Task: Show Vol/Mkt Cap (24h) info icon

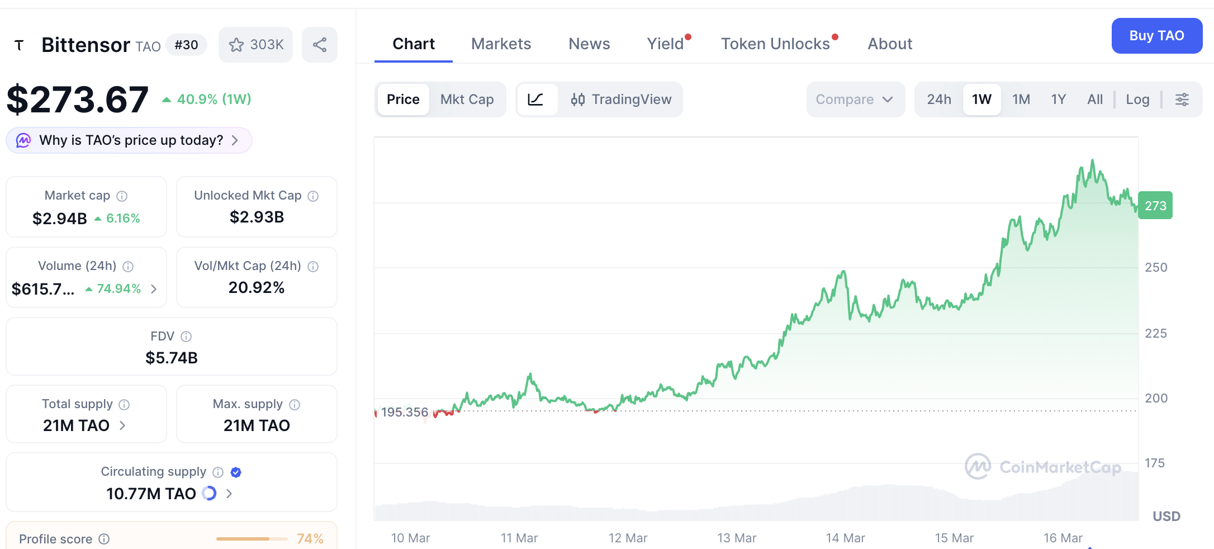Action: 313,266
